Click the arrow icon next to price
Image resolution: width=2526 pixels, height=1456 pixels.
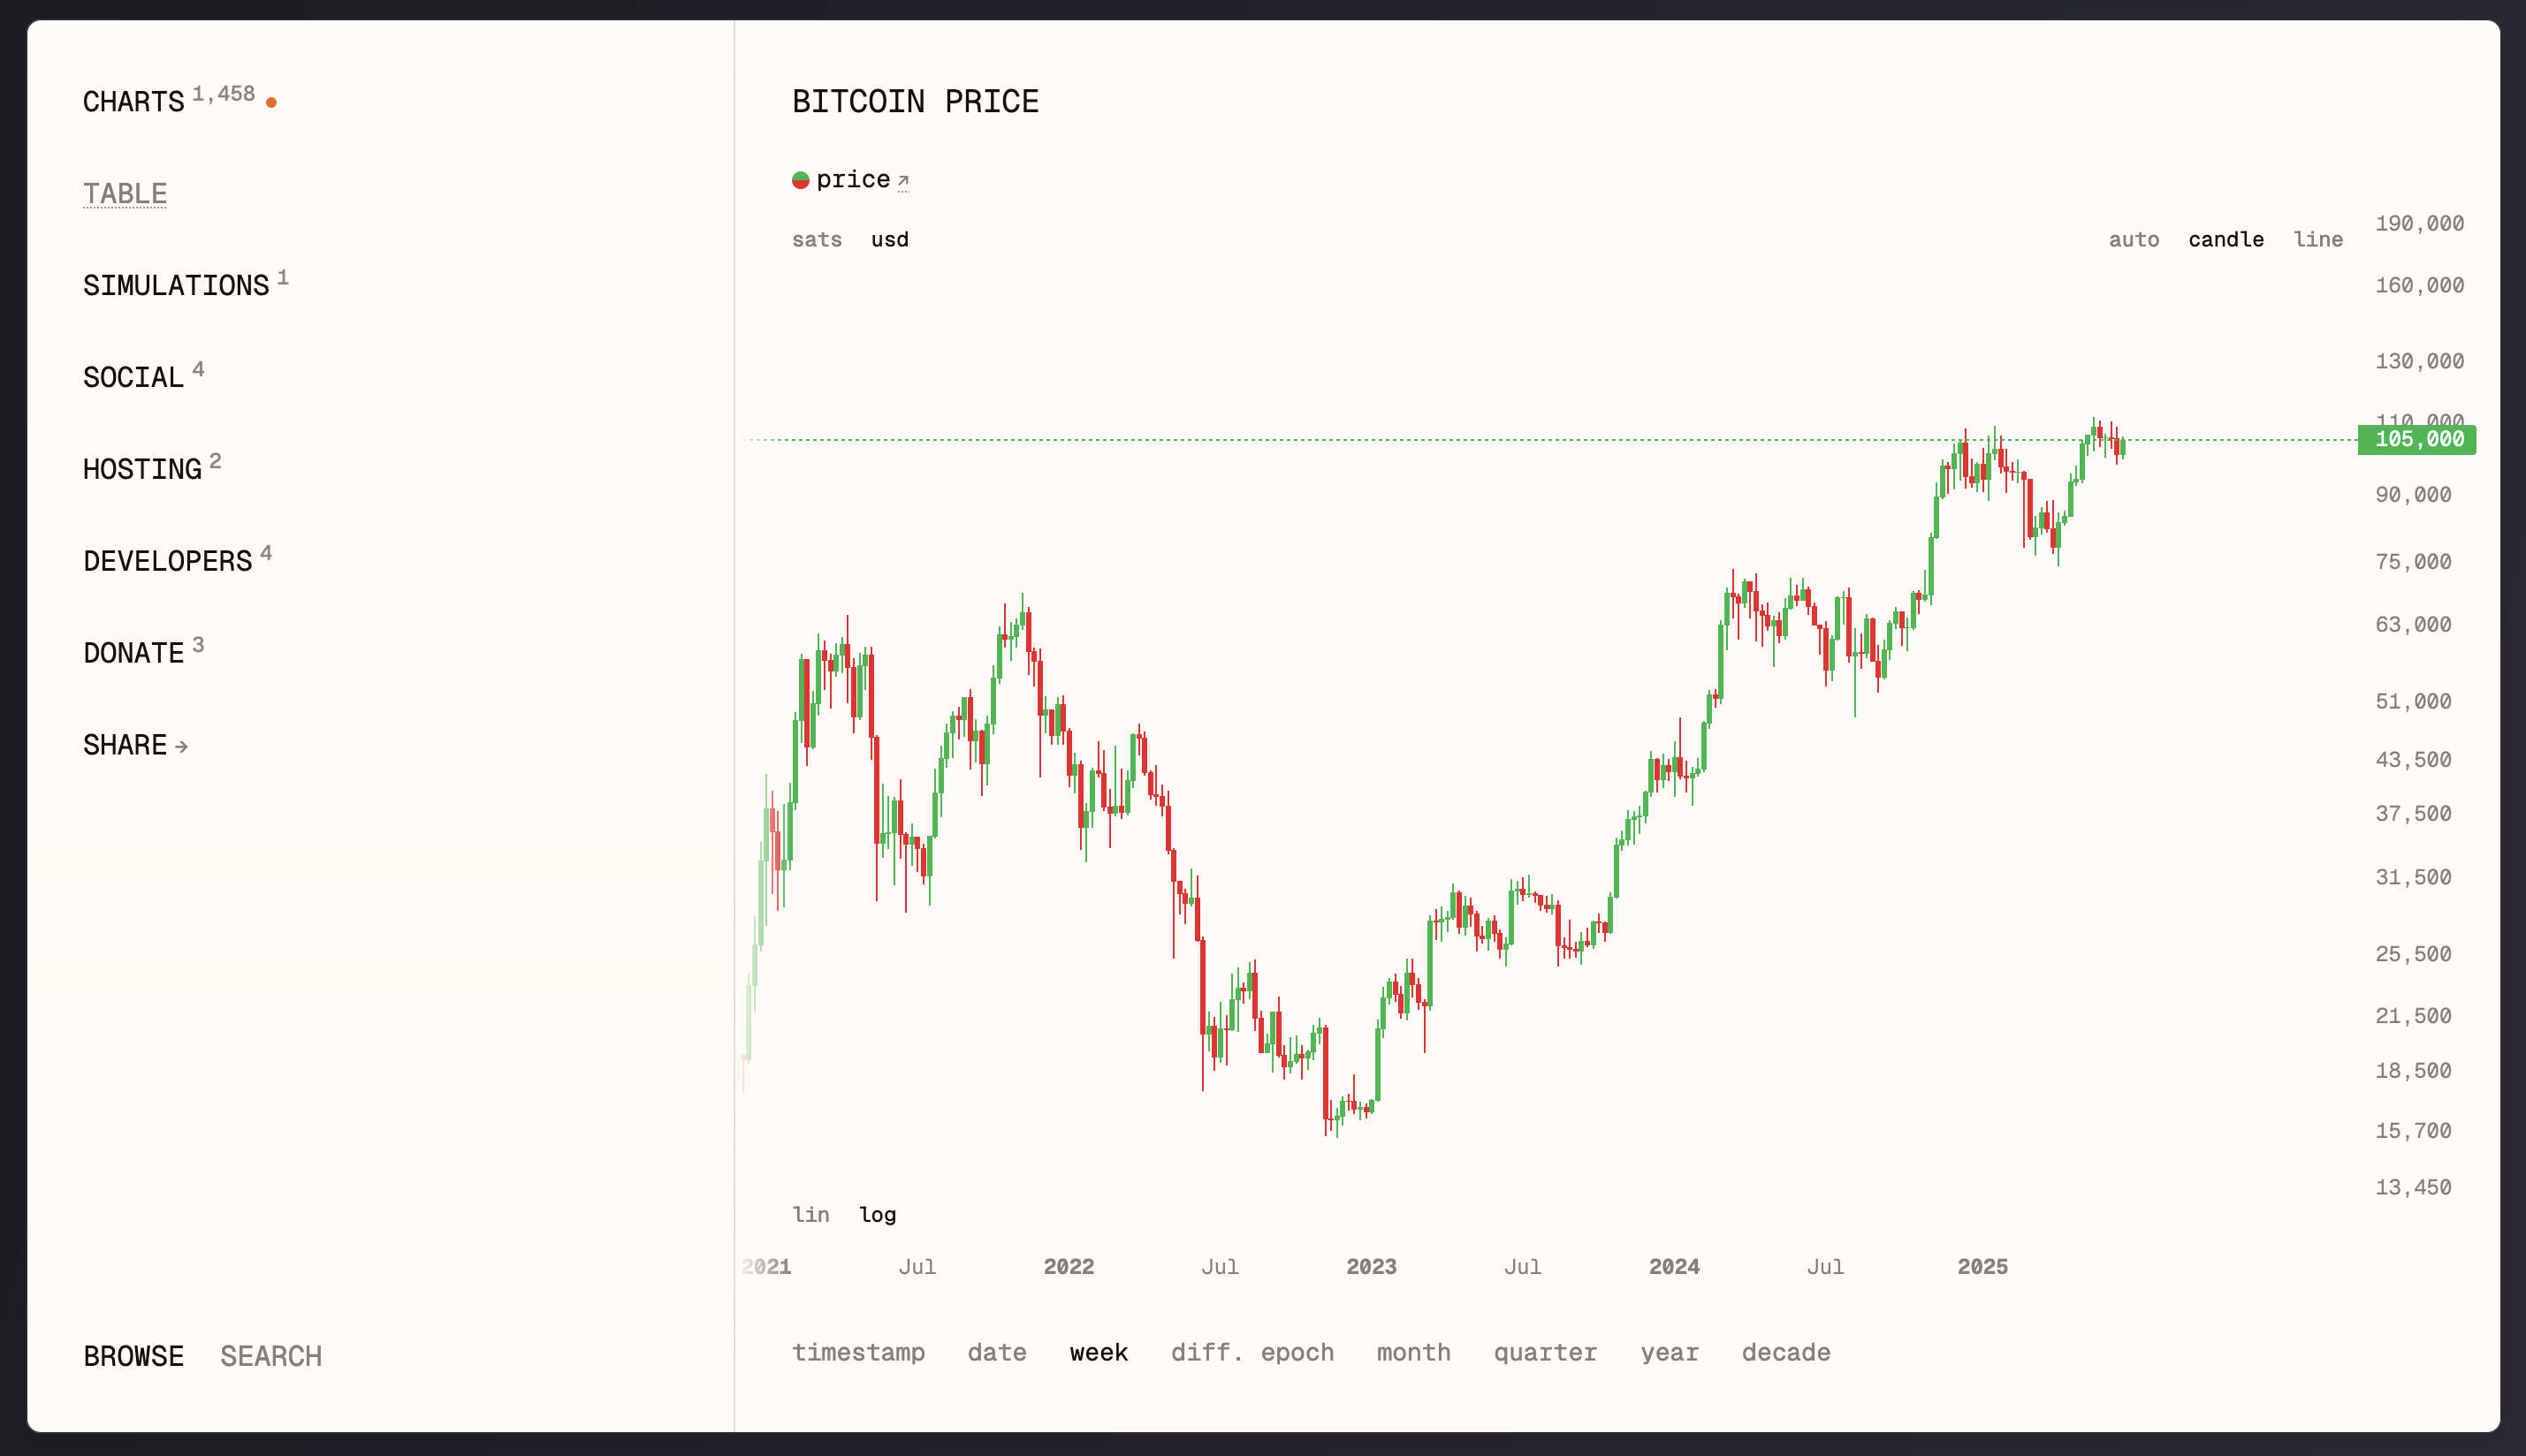902,181
